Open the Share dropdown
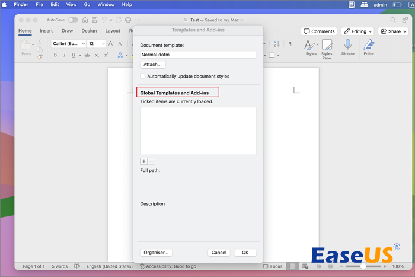Image resolution: width=415 pixels, height=277 pixels. (x=393, y=31)
